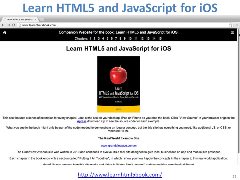Click the Apress download link
The height and width of the screenshot is (180, 240).
[81, 121]
